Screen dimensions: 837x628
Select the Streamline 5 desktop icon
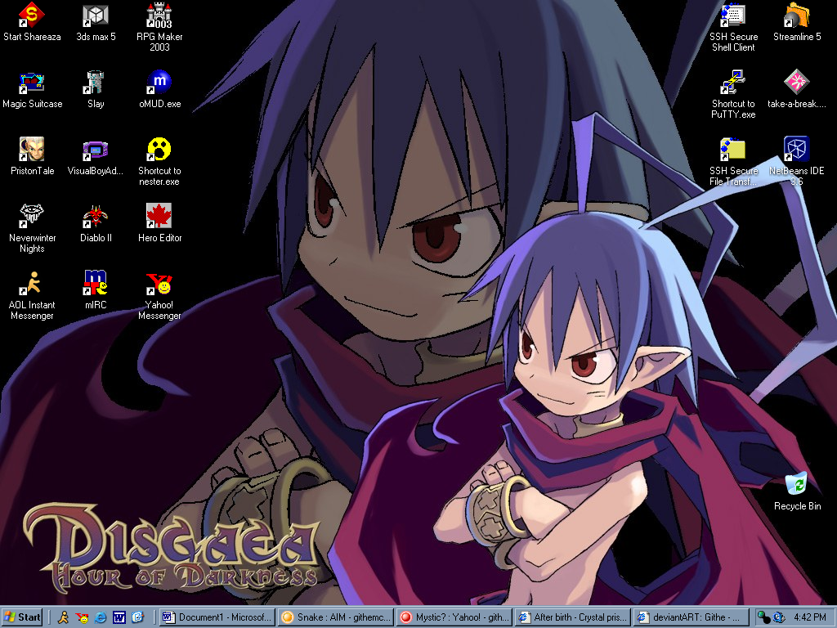pyautogui.click(x=796, y=16)
